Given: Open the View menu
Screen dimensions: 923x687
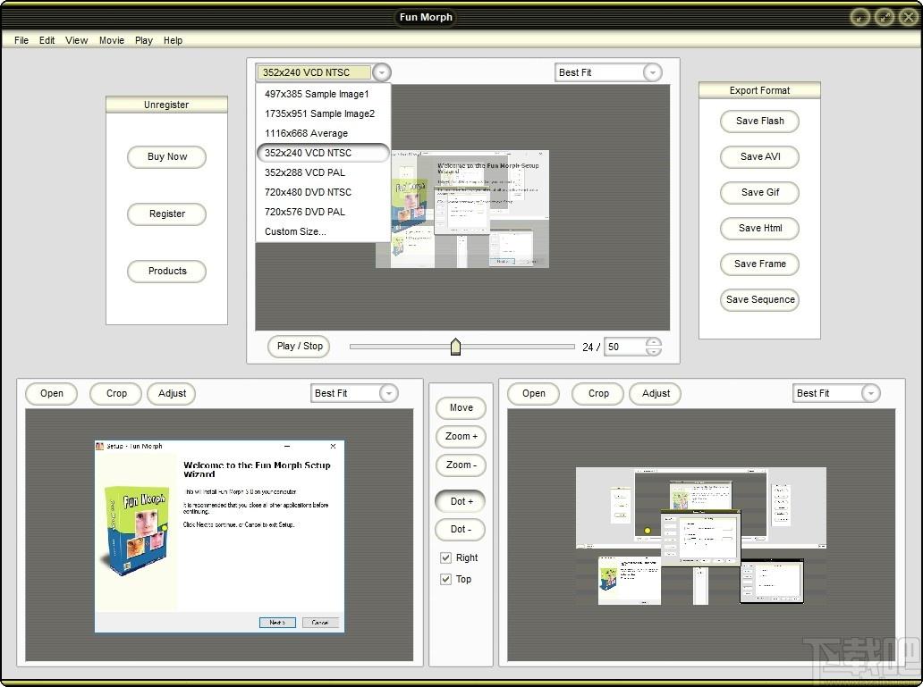Looking at the screenshot, I should [77, 40].
